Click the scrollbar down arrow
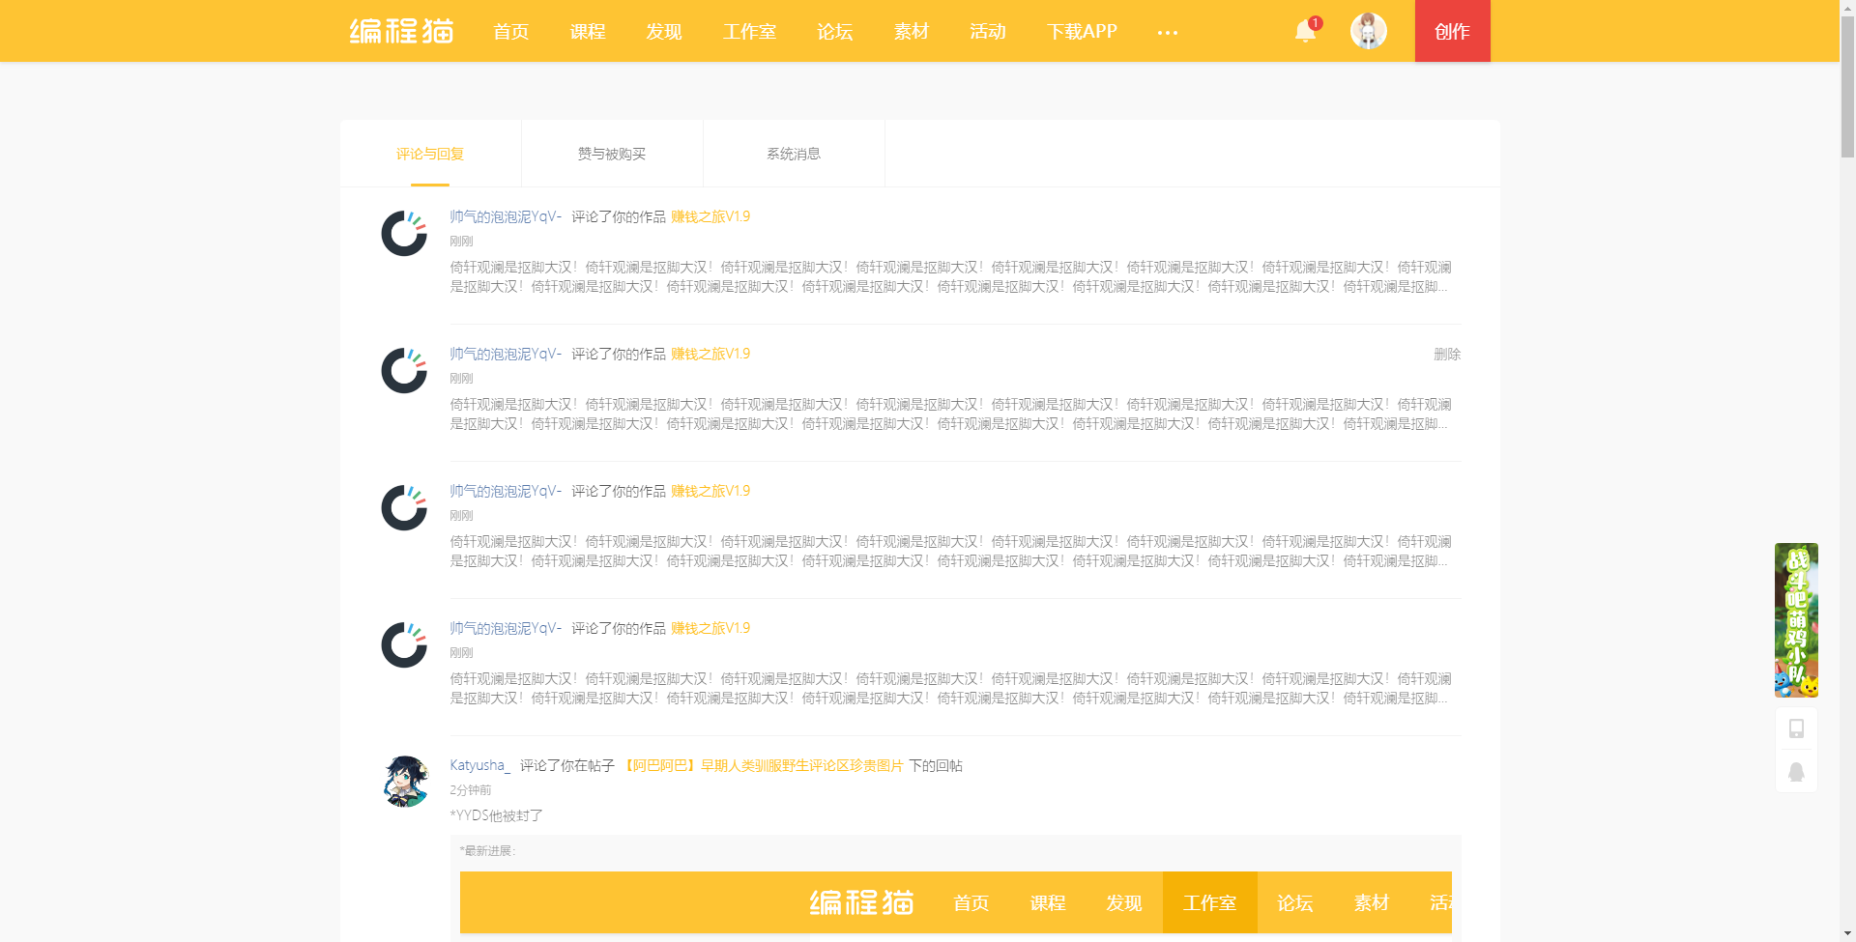Screen dimensions: 1856x942 click(x=1847, y=934)
